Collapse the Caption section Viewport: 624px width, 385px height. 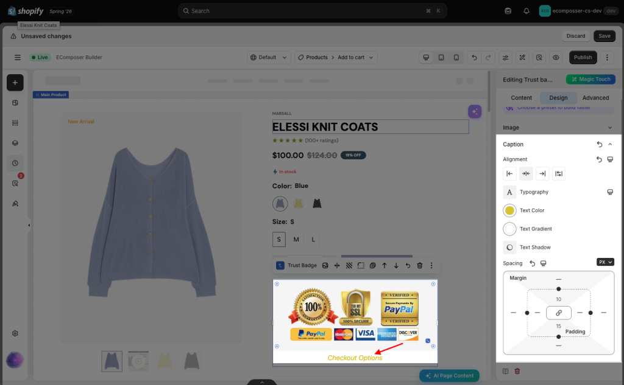(610, 144)
